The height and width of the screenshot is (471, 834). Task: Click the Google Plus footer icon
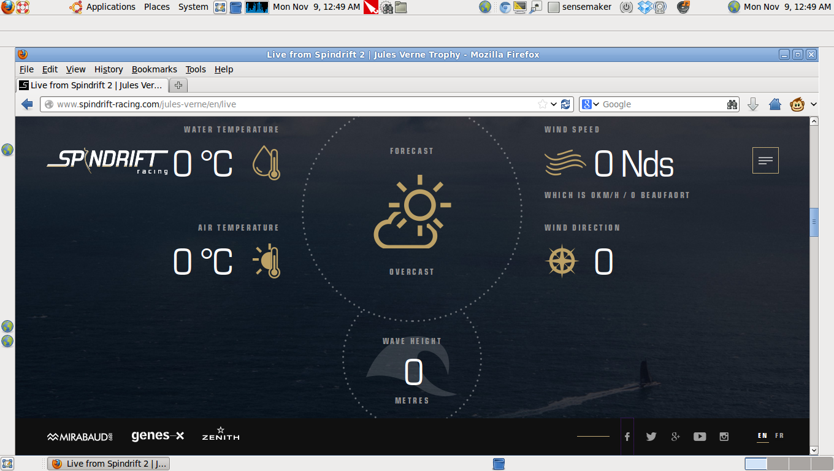[x=675, y=437]
